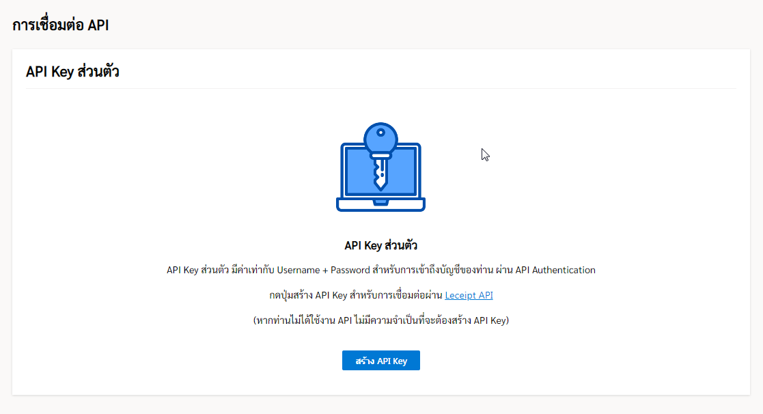763x414 pixels.
Task: Click the horizontal divider under the section heading
Action: click(x=380, y=89)
